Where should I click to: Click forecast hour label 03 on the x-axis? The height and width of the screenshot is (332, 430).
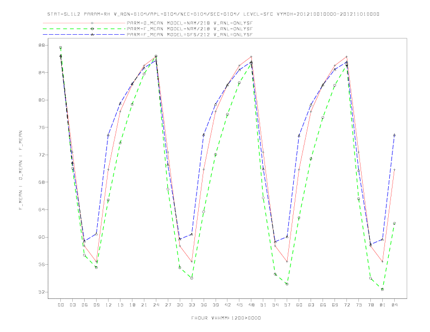click(x=73, y=305)
